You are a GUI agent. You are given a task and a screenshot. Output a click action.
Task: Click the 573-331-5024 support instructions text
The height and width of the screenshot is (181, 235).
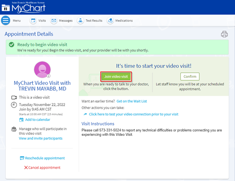pyautogui.click(x=152, y=132)
